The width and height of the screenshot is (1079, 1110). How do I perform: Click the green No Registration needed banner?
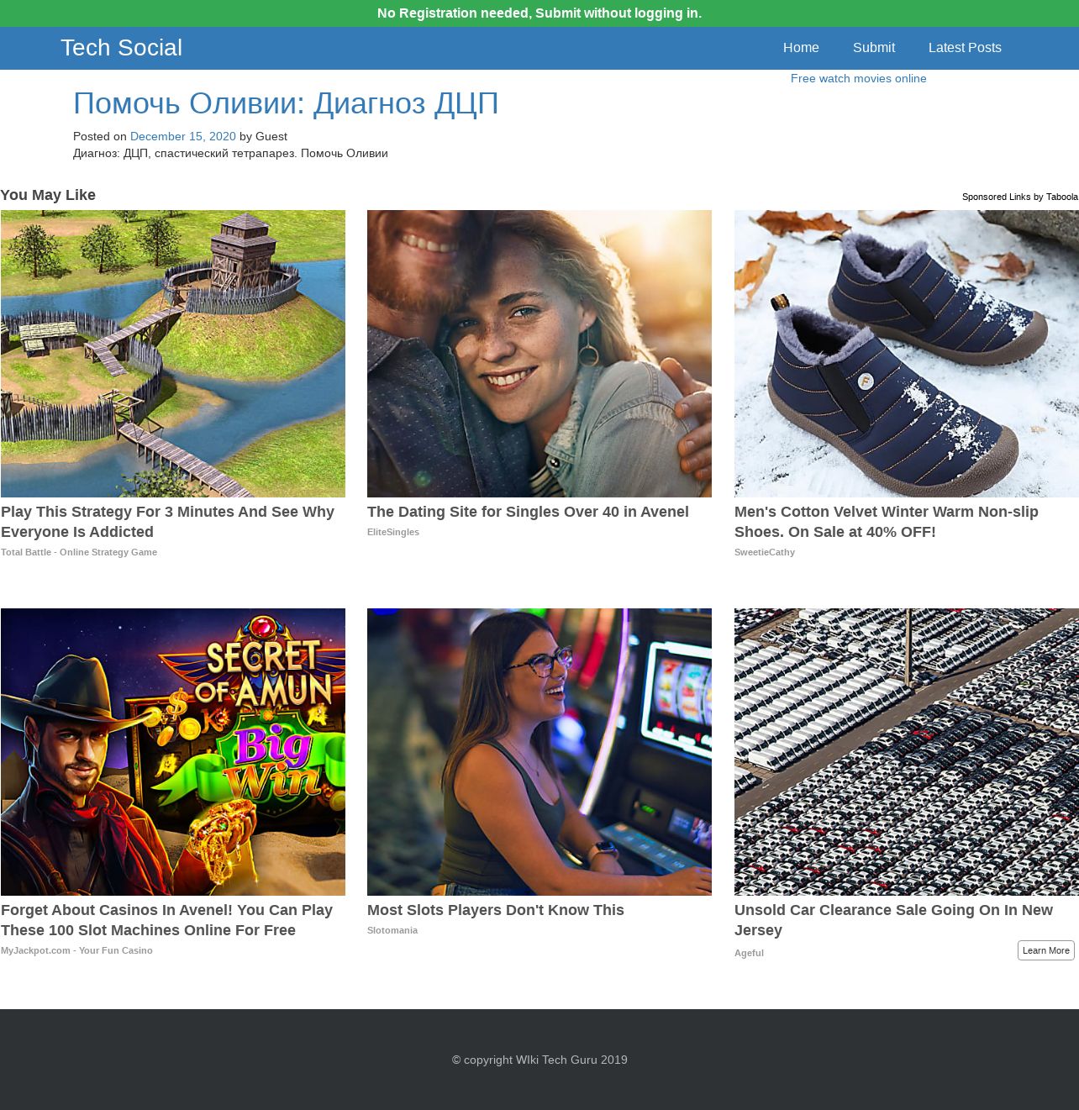(539, 13)
